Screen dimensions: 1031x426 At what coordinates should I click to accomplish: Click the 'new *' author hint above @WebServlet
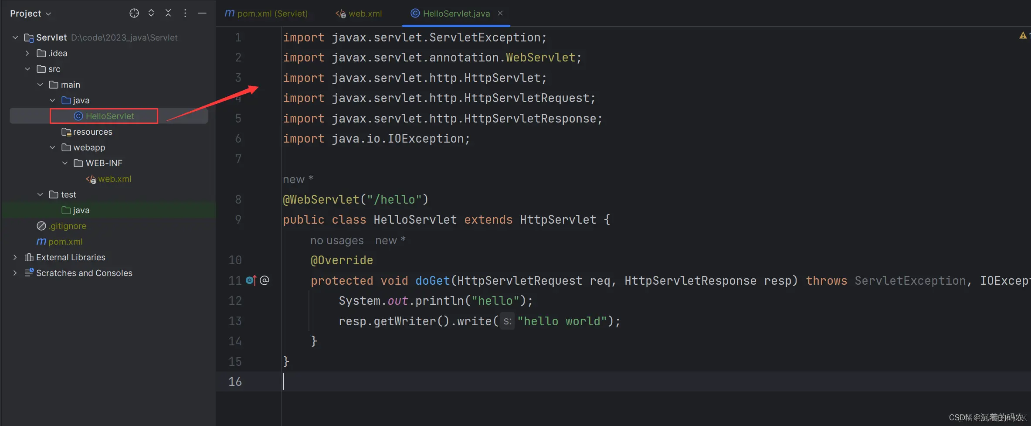click(298, 180)
